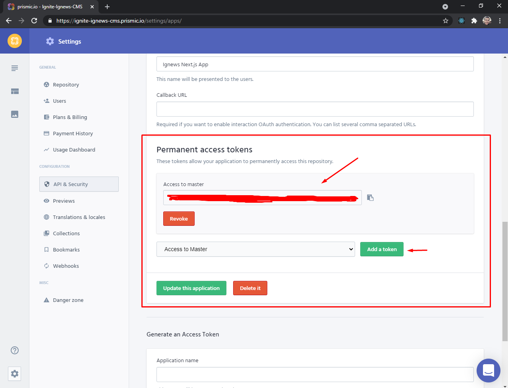508x388 pixels.
Task: Revoke the master access token
Action: 179,219
